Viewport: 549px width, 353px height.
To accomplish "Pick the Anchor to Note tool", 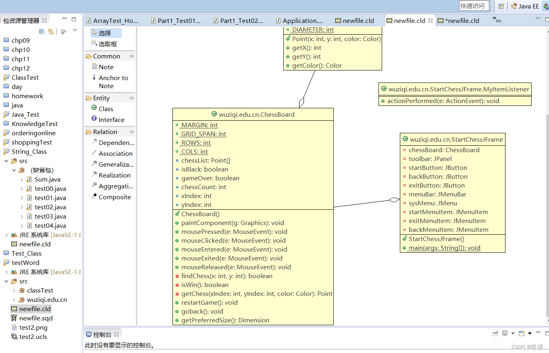I will [110, 82].
